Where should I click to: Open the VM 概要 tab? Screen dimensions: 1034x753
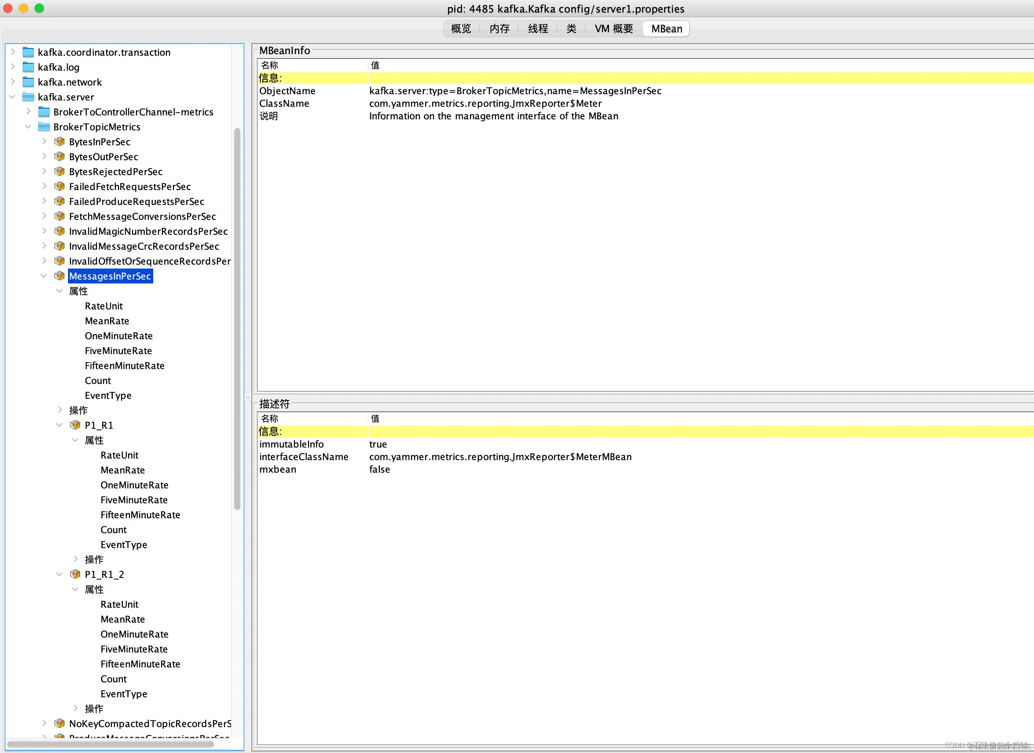(x=614, y=29)
